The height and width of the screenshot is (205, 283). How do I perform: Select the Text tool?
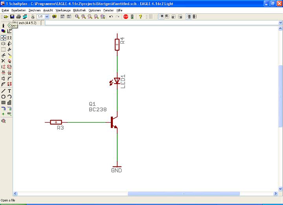tap(9, 91)
